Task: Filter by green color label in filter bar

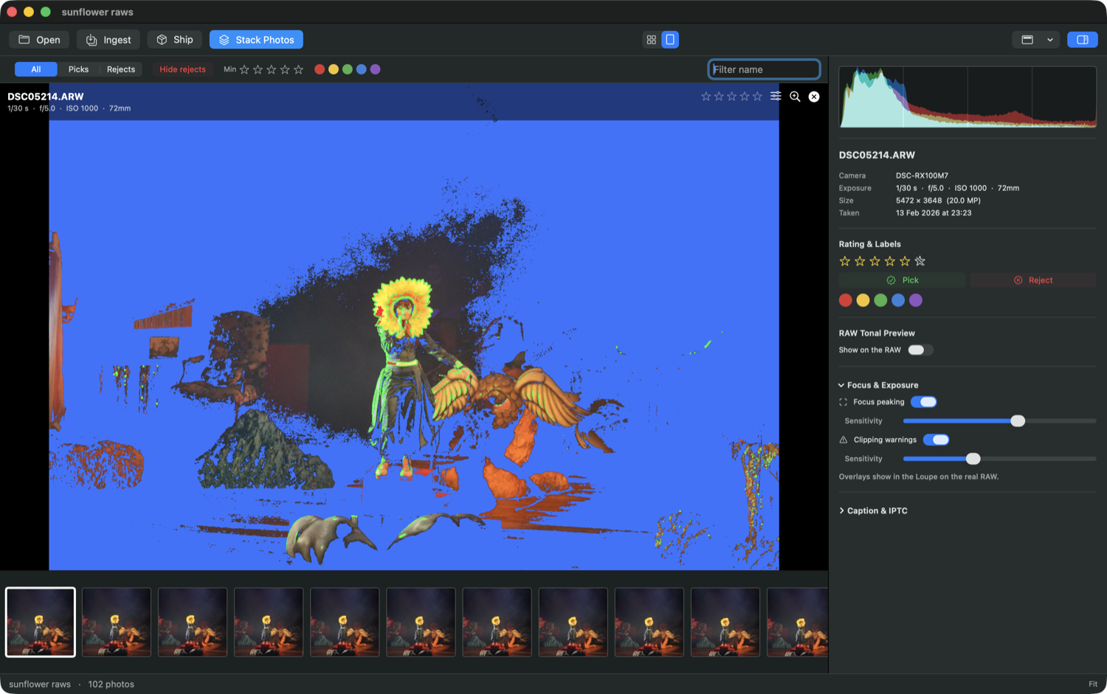Action: [x=348, y=69]
